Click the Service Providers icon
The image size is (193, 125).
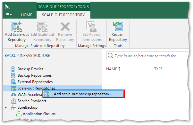coord(14,101)
